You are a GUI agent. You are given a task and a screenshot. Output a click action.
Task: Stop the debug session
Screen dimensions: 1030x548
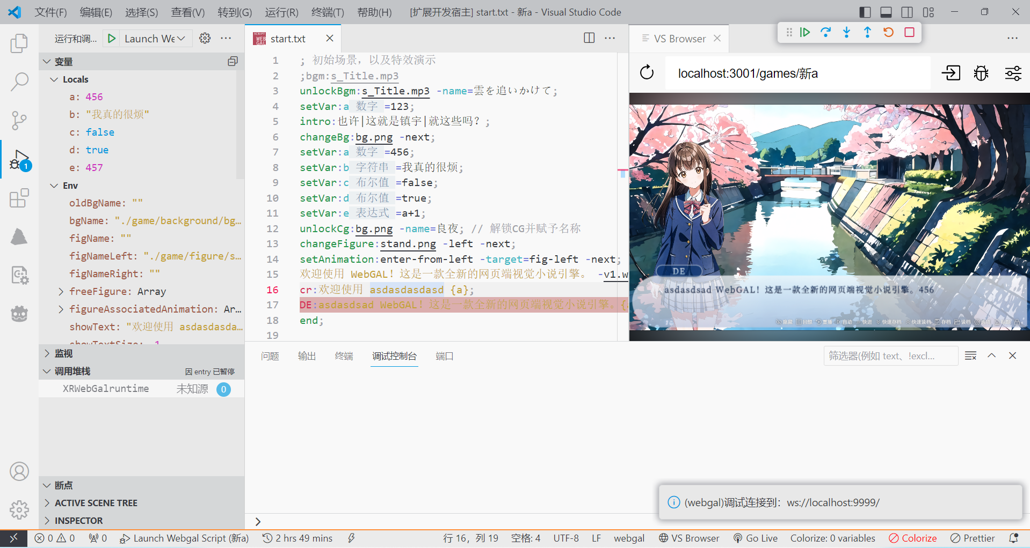tap(909, 32)
